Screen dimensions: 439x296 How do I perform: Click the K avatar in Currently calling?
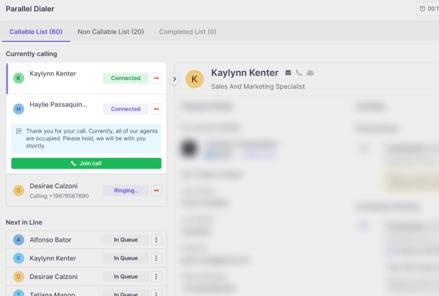click(18, 78)
